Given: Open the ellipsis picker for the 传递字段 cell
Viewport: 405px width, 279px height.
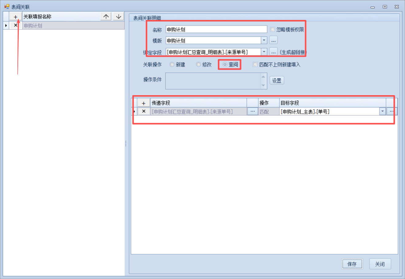Looking at the screenshot, I should (253, 111).
